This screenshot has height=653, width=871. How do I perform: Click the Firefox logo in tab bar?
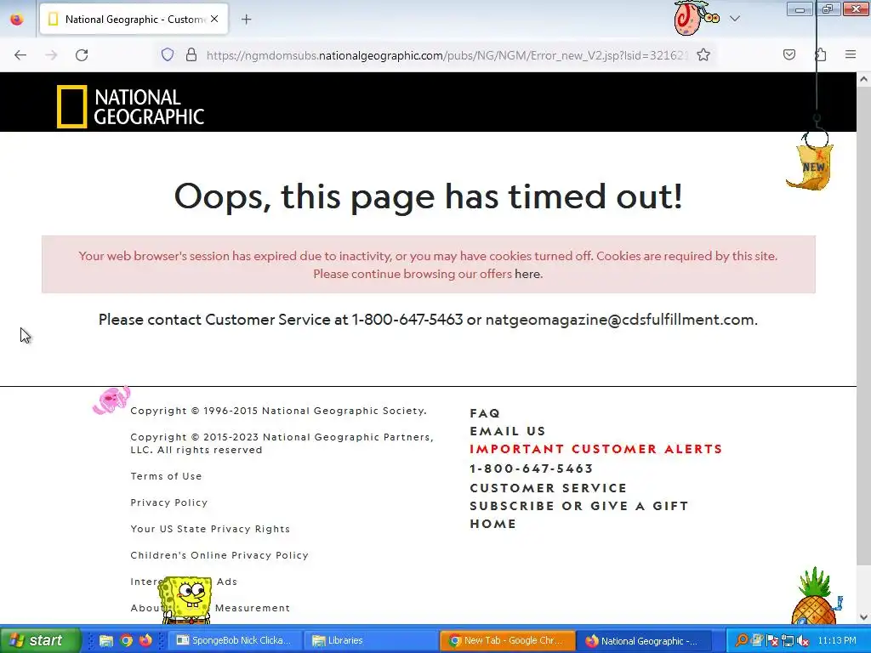point(17,20)
